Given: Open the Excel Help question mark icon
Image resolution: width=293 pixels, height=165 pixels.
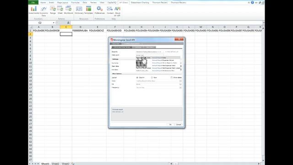Looking at the screenshot, I should 252,2.
